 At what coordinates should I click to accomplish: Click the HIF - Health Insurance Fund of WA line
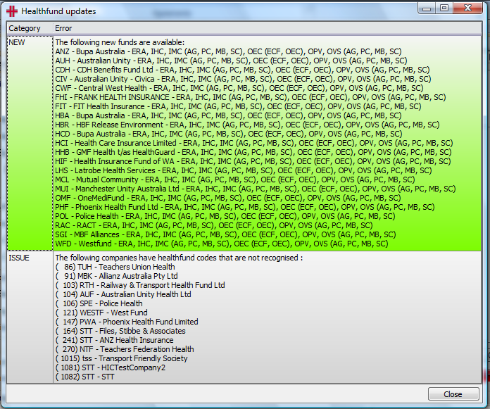(x=253, y=161)
